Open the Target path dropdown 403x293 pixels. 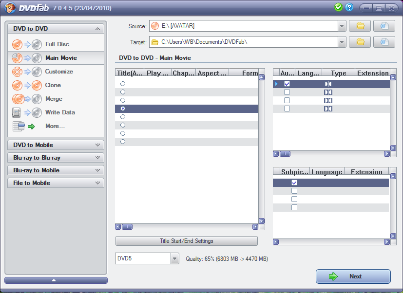coord(342,42)
